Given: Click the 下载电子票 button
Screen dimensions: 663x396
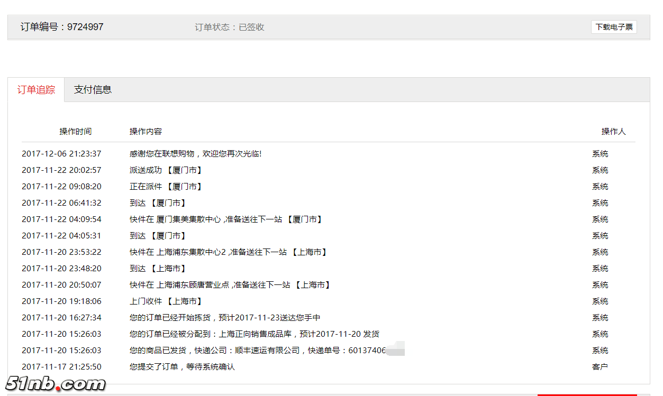Looking at the screenshot, I should [614, 27].
